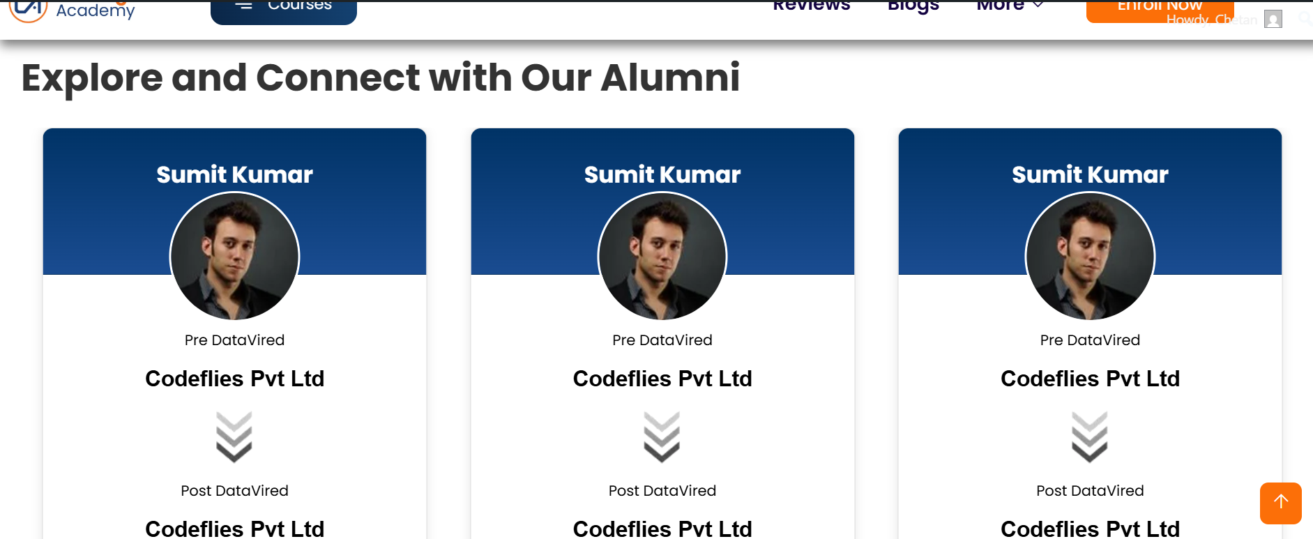
Task: Open the Courses hamburger menu icon
Action: [243, 6]
